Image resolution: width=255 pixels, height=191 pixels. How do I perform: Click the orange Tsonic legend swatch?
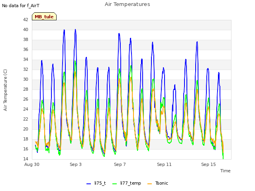click(149, 184)
